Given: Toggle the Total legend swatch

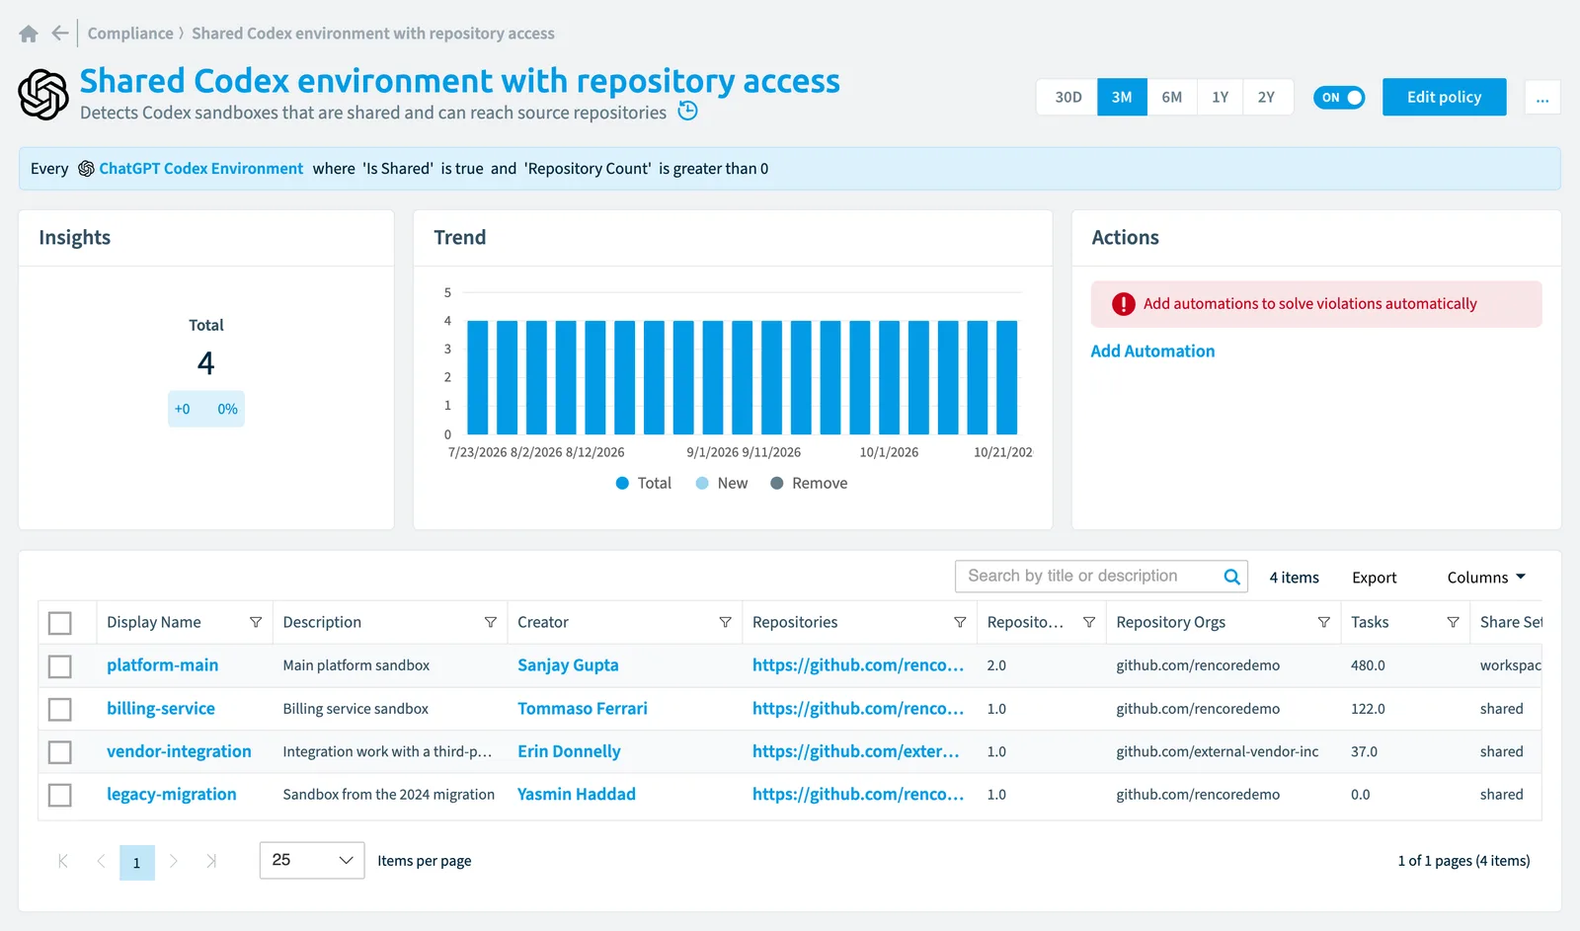Looking at the screenshot, I should 622,483.
